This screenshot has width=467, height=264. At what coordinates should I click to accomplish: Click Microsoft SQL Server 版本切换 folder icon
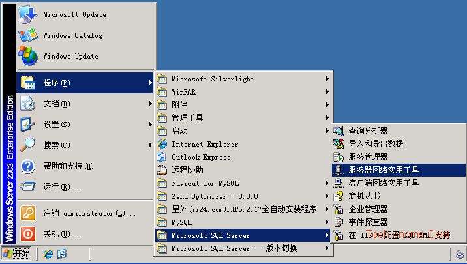pos(162,248)
